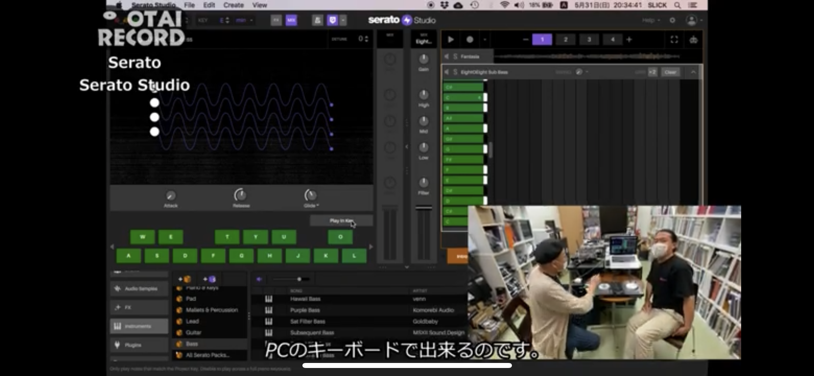814x376 pixels.
Task: Click the A keyboard note key
Action: pyautogui.click(x=128, y=256)
